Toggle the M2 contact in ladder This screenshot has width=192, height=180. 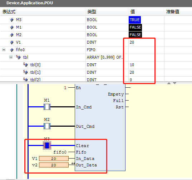pyautogui.click(x=47, y=126)
